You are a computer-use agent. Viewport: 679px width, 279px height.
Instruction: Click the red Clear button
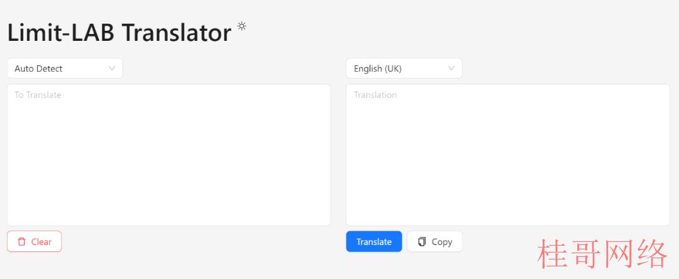pyautogui.click(x=34, y=241)
